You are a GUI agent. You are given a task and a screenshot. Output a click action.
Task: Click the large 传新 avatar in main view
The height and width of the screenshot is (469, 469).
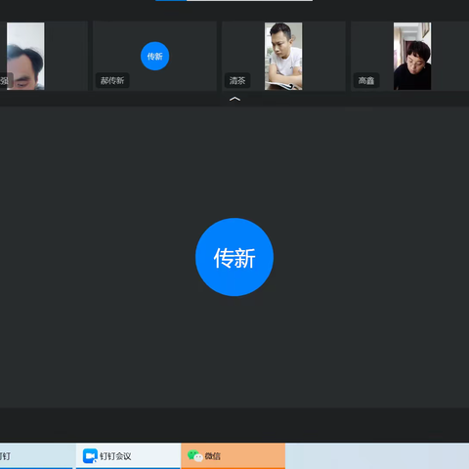pyautogui.click(x=234, y=257)
